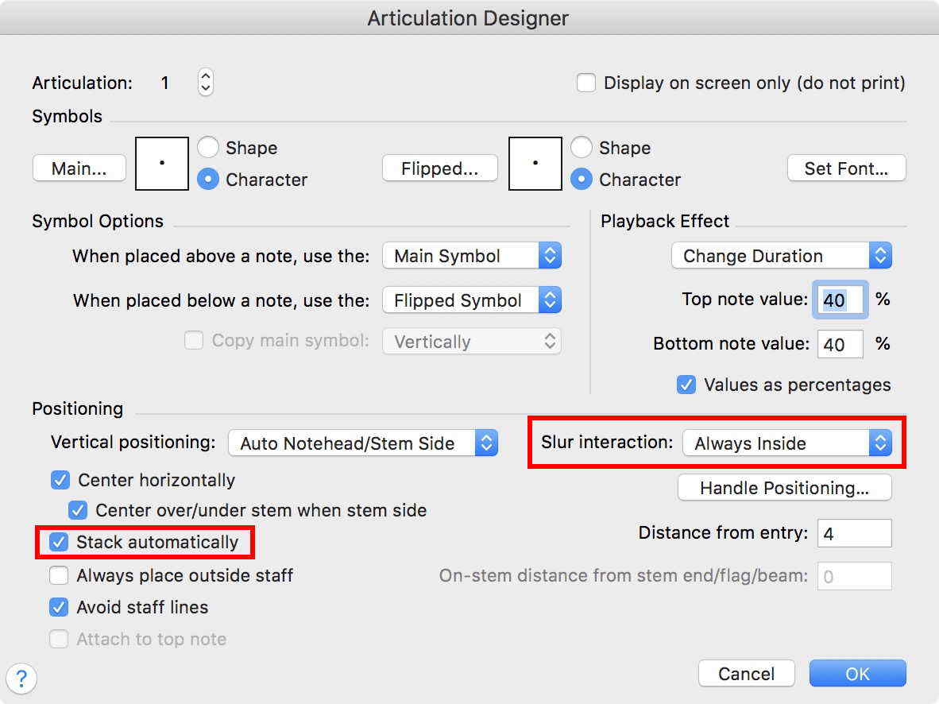939x704 pixels.
Task: Click the Handle Positioning... button
Action: (x=784, y=488)
